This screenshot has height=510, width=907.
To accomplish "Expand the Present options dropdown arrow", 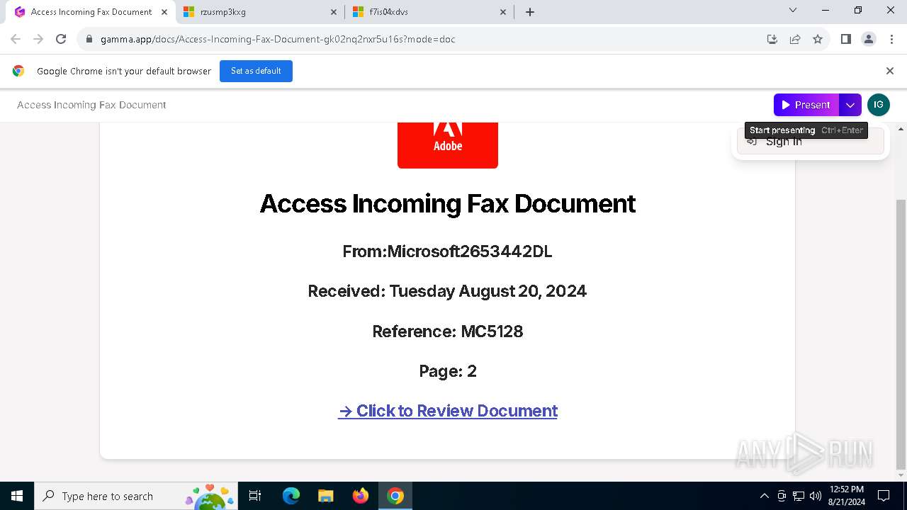I will pyautogui.click(x=850, y=105).
